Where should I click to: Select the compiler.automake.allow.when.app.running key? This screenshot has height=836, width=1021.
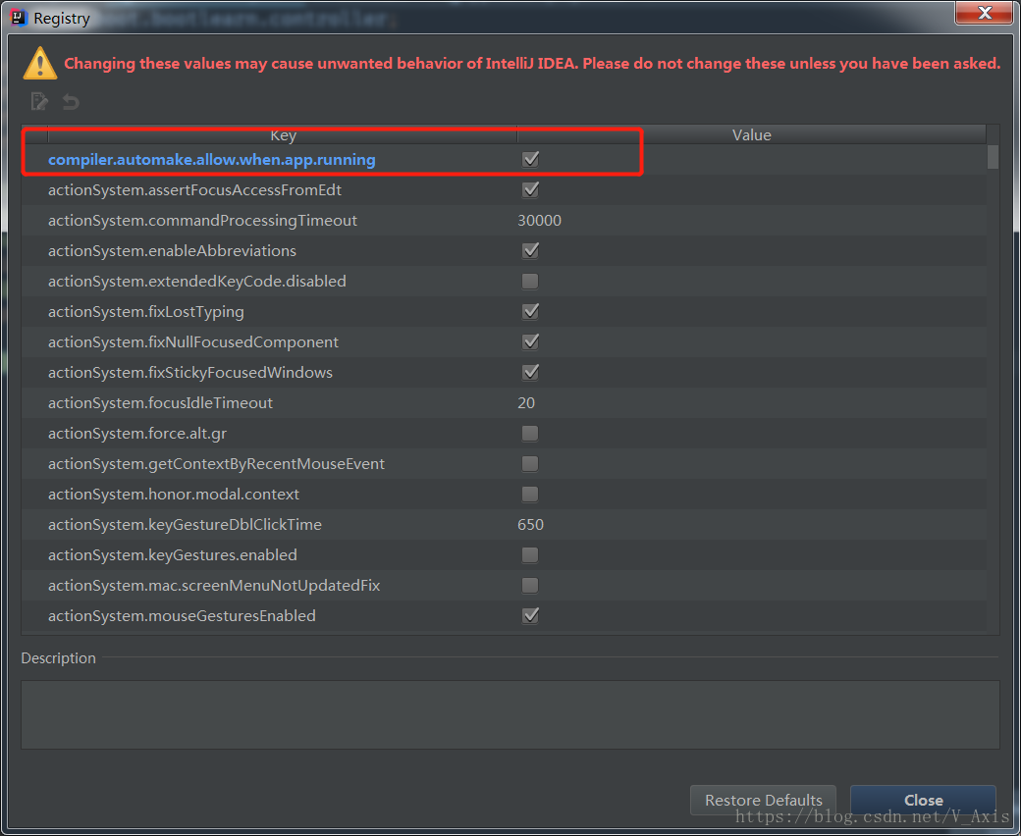[x=212, y=159]
